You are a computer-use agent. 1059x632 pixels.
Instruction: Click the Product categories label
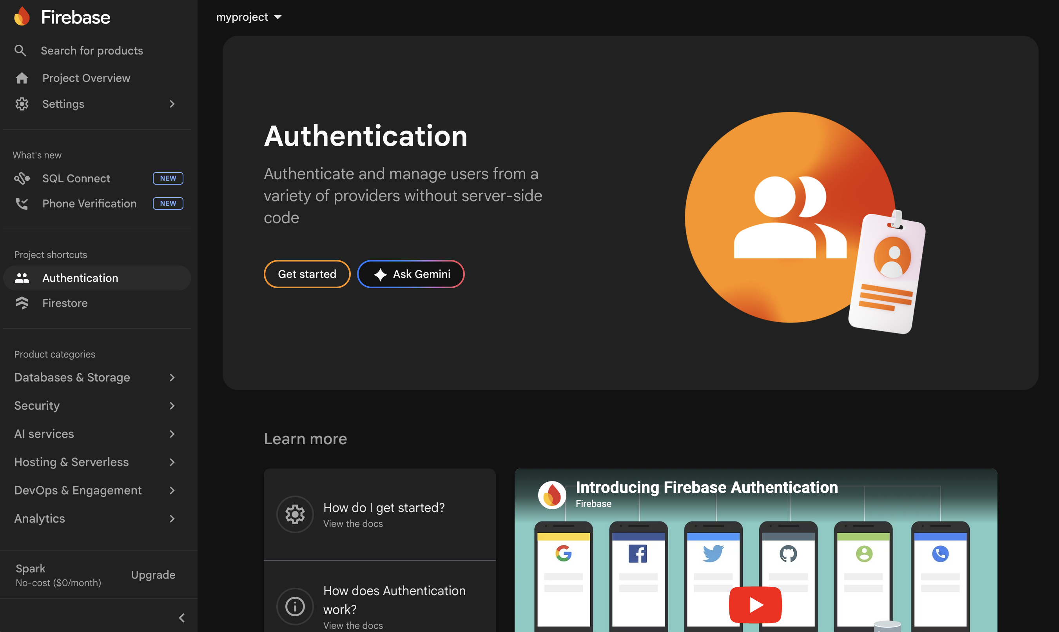click(54, 354)
